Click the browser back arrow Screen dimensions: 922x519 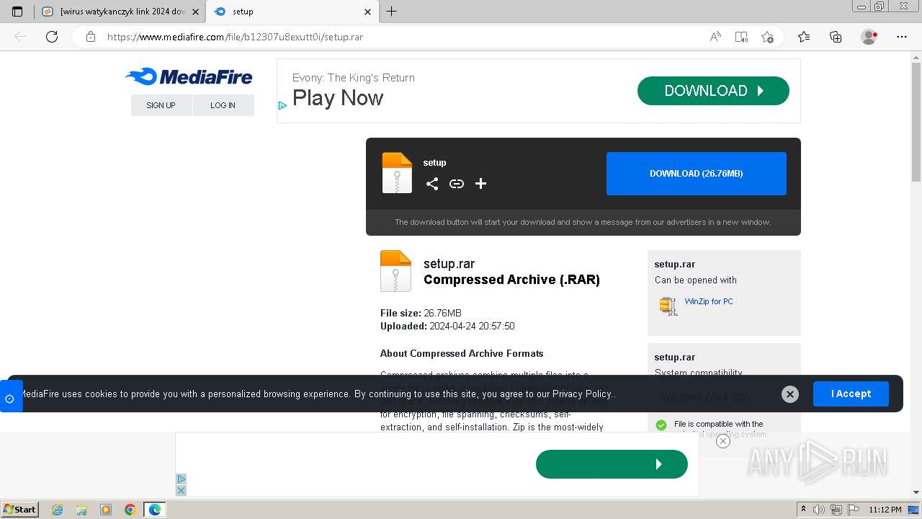(20, 37)
